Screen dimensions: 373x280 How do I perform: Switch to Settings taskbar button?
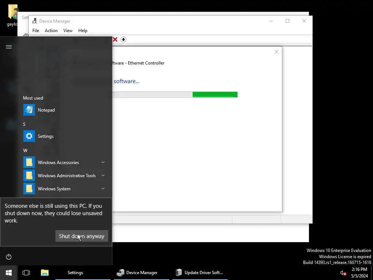click(83, 273)
